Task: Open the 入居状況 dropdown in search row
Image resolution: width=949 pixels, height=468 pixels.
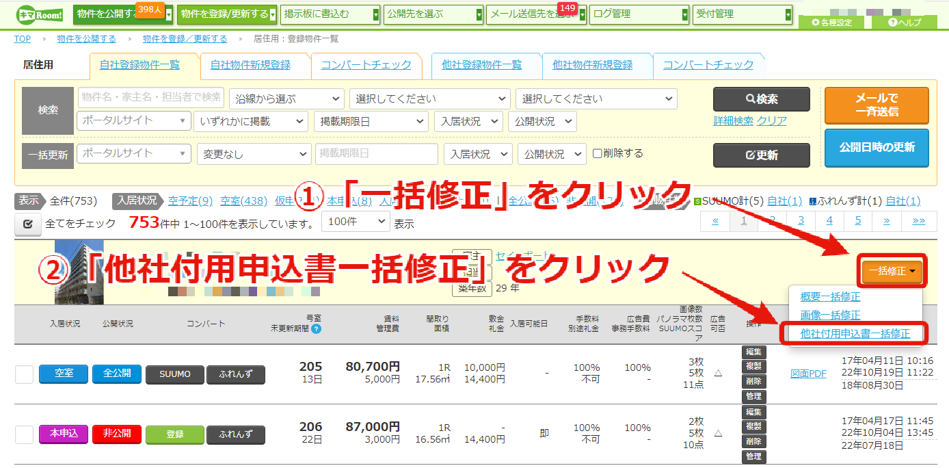Action: [x=468, y=121]
